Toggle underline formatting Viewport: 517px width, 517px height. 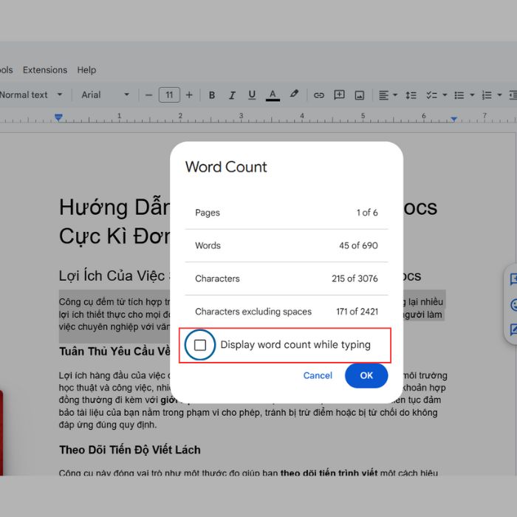click(x=252, y=95)
